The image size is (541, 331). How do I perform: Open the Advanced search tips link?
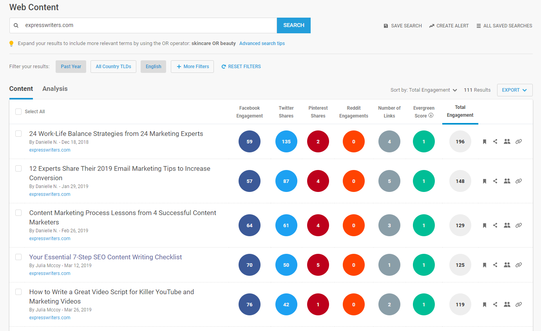coord(262,43)
